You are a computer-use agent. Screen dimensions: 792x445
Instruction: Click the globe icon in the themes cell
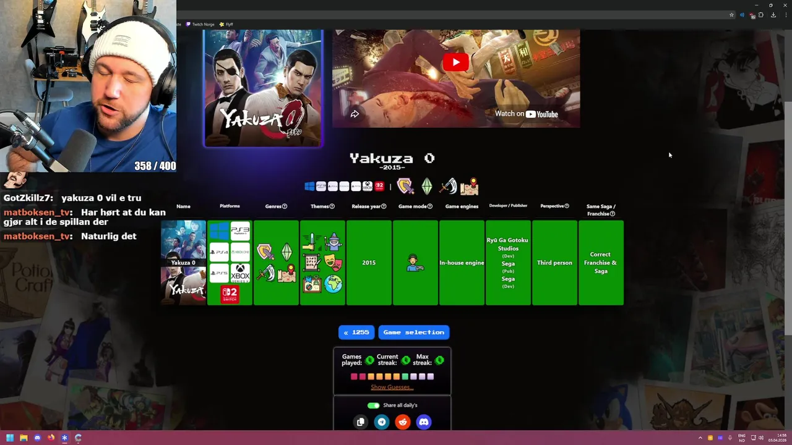(x=334, y=284)
